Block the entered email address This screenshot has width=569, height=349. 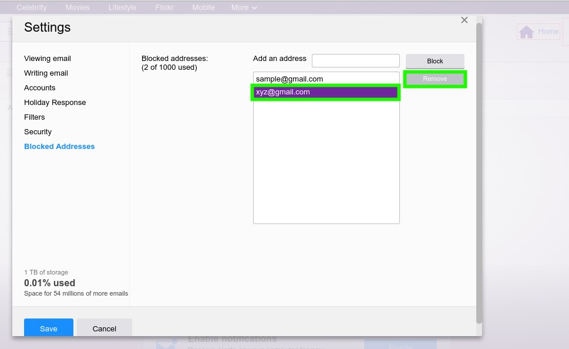click(x=435, y=60)
